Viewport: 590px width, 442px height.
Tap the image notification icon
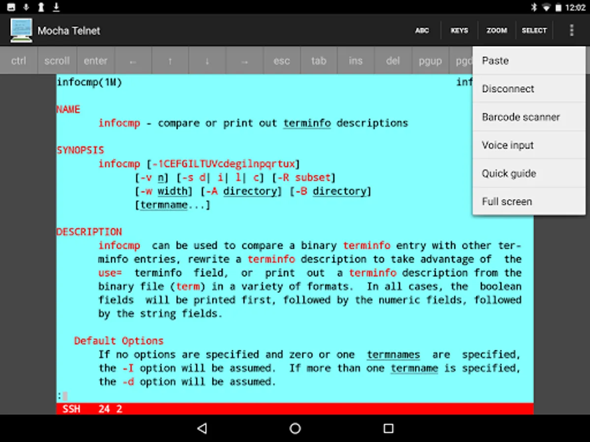(11, 7)
